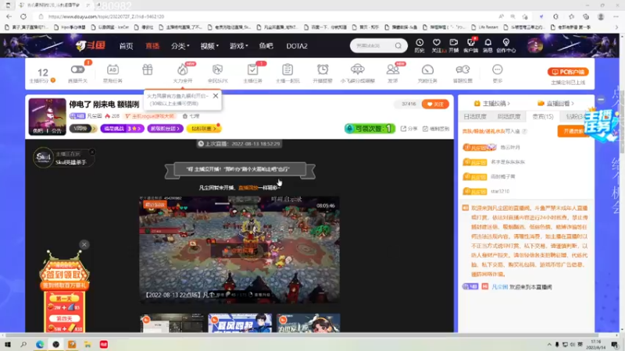Open DOTA2 in the navigation bar

point(297,46)
